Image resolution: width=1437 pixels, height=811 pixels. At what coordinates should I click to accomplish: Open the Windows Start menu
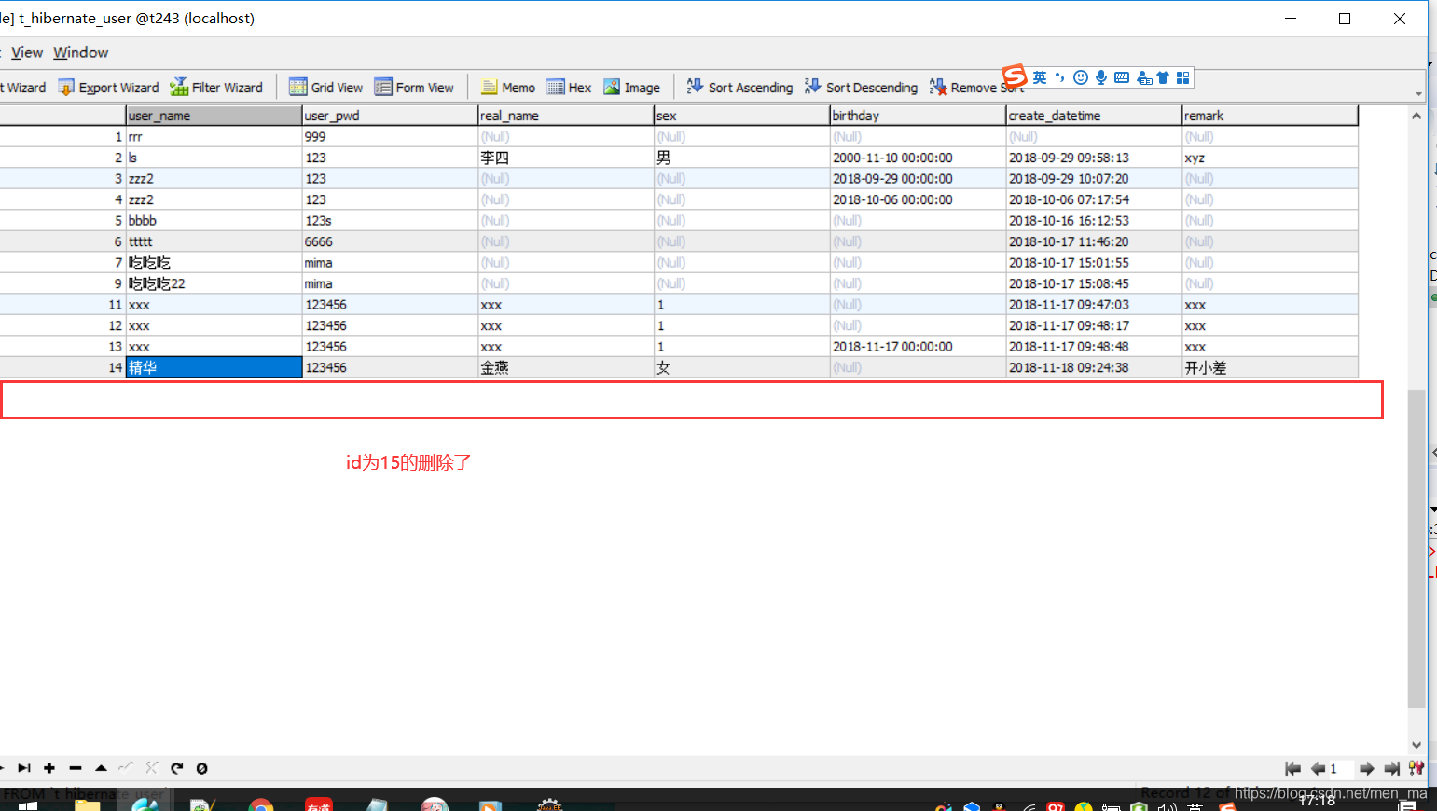tap(27, 805)
